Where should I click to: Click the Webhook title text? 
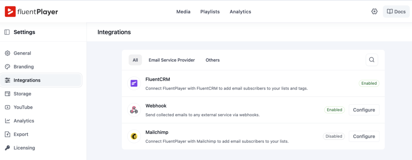coord(156,106)
